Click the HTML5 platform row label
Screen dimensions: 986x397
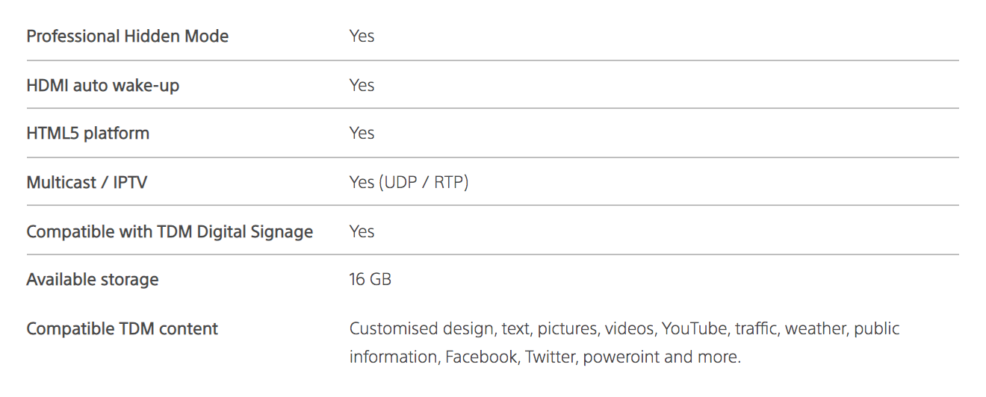pyautogui.click(x=87, y=134)
